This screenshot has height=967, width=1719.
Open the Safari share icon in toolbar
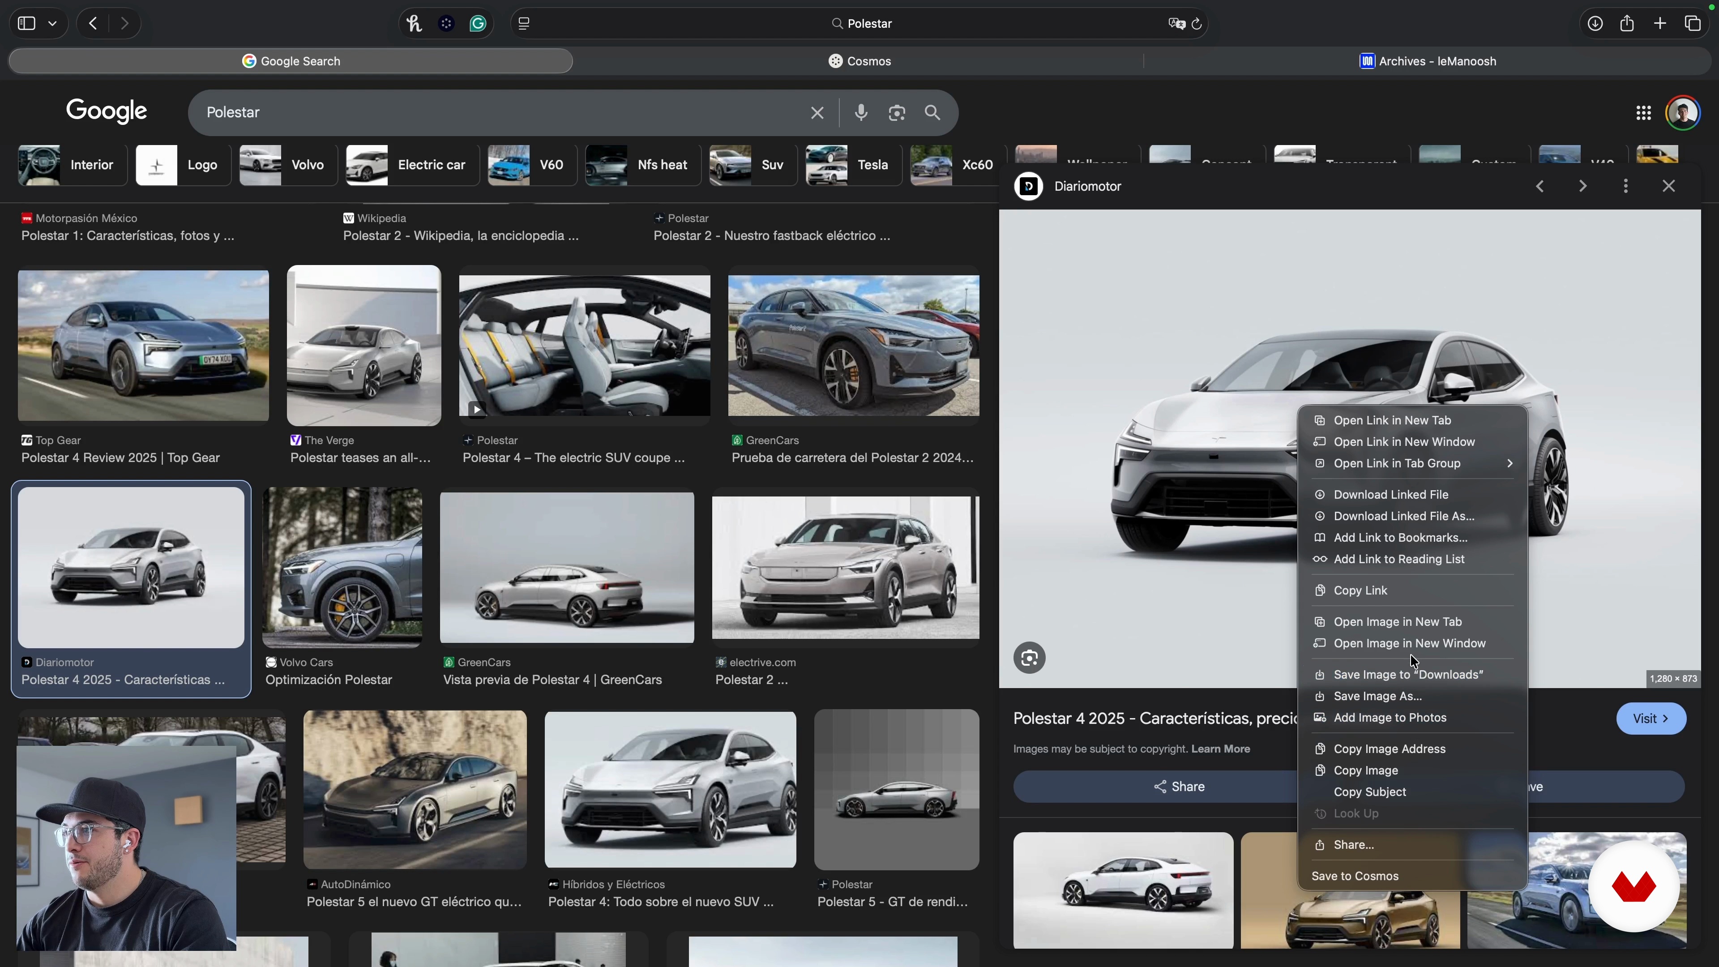[x=1628, y=24]
